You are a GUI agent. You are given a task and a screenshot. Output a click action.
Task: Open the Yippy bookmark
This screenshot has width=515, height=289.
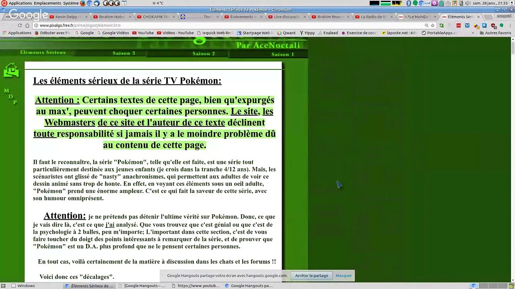308,33
